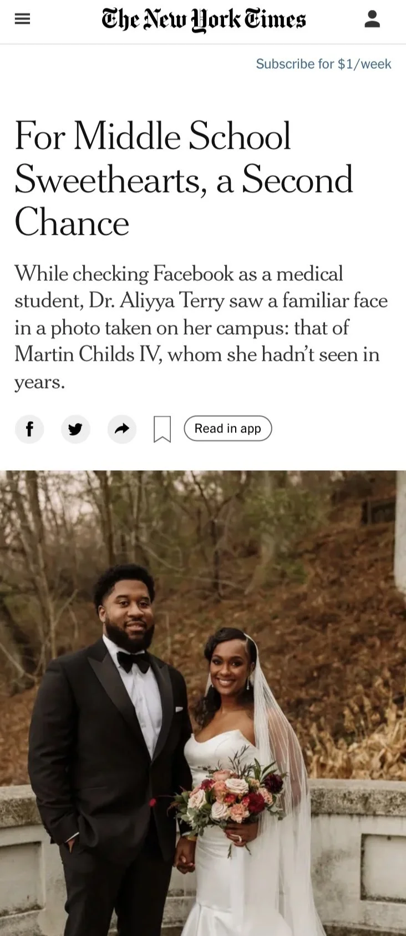Open the account profile icon

point(372,19)
